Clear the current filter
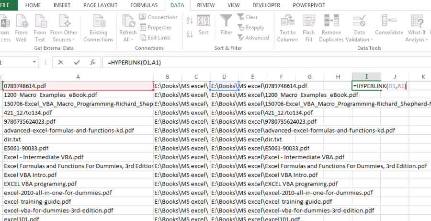The height and width of the screenshot is (221, 431). click(x=248, y=17)
